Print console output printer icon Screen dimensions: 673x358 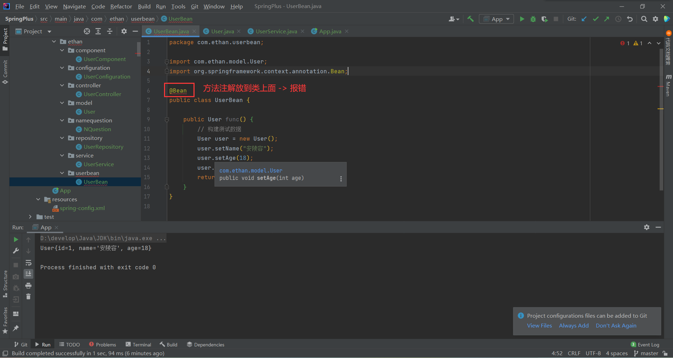click(28, 285)
